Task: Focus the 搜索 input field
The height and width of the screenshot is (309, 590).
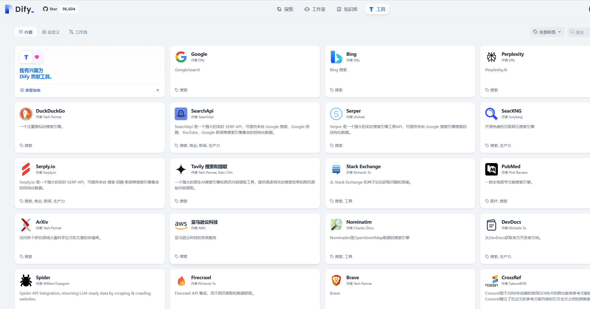Action: point(579,32)
